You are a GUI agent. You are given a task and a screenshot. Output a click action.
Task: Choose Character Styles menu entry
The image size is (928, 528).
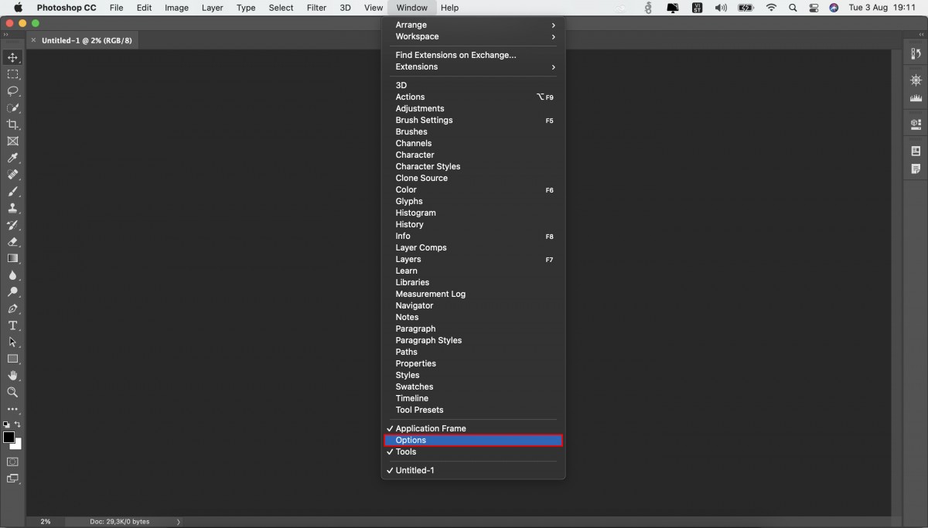pyautogui.click(x=473, y=166)
